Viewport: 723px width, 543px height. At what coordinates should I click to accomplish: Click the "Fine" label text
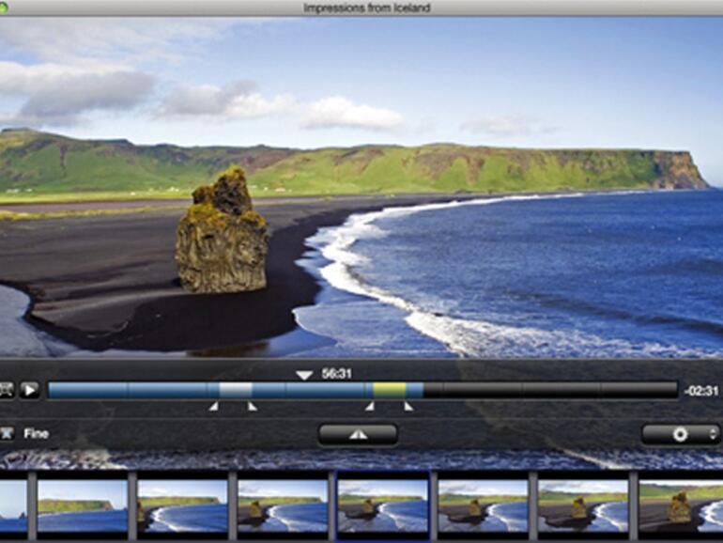(36, 434)
